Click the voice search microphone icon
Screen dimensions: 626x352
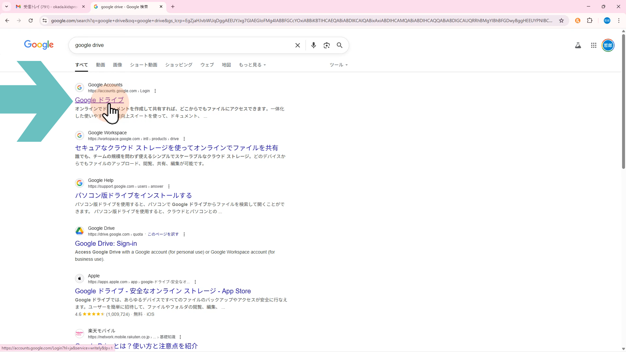313,45
